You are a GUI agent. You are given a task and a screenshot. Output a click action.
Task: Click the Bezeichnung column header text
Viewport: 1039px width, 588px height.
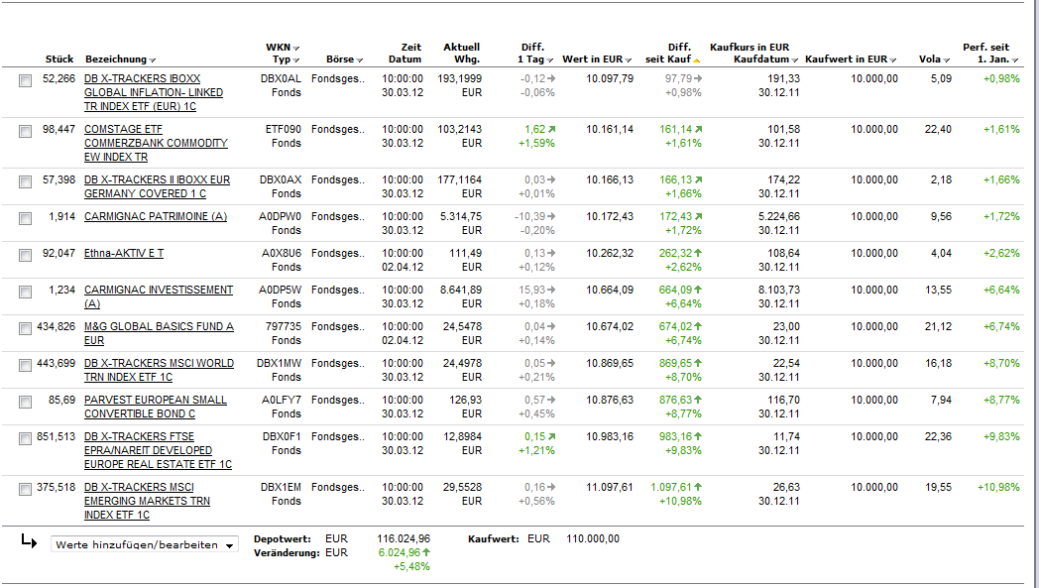(115, 59)
